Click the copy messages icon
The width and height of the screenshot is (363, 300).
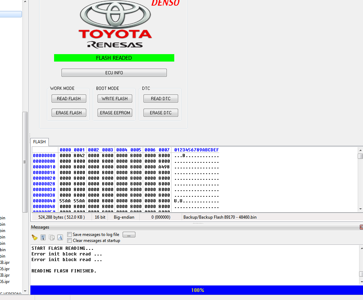[52, 237]
